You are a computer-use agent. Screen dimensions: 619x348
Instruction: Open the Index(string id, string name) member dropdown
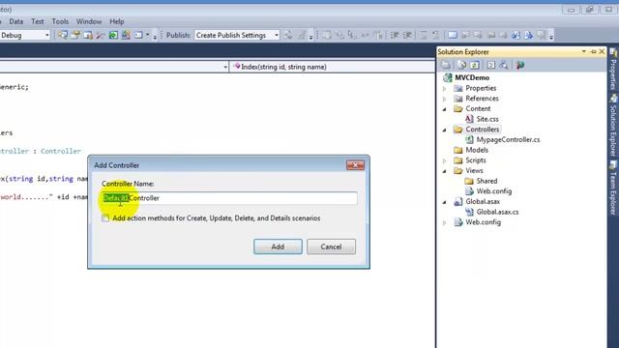click(332, 67)
